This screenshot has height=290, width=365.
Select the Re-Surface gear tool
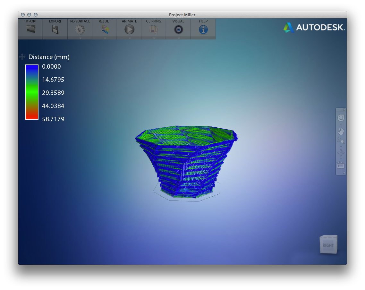(x=80, y=30)
